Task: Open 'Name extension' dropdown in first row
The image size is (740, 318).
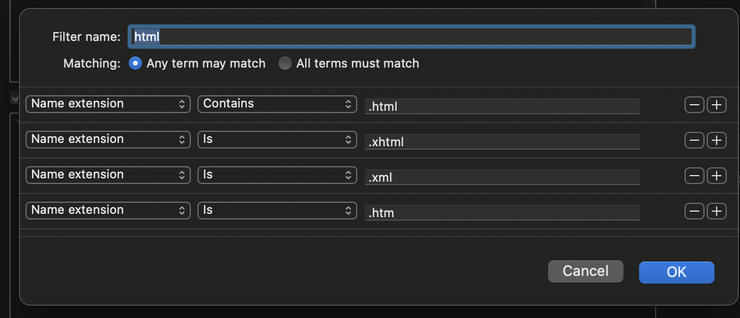Action: (108, 104)
